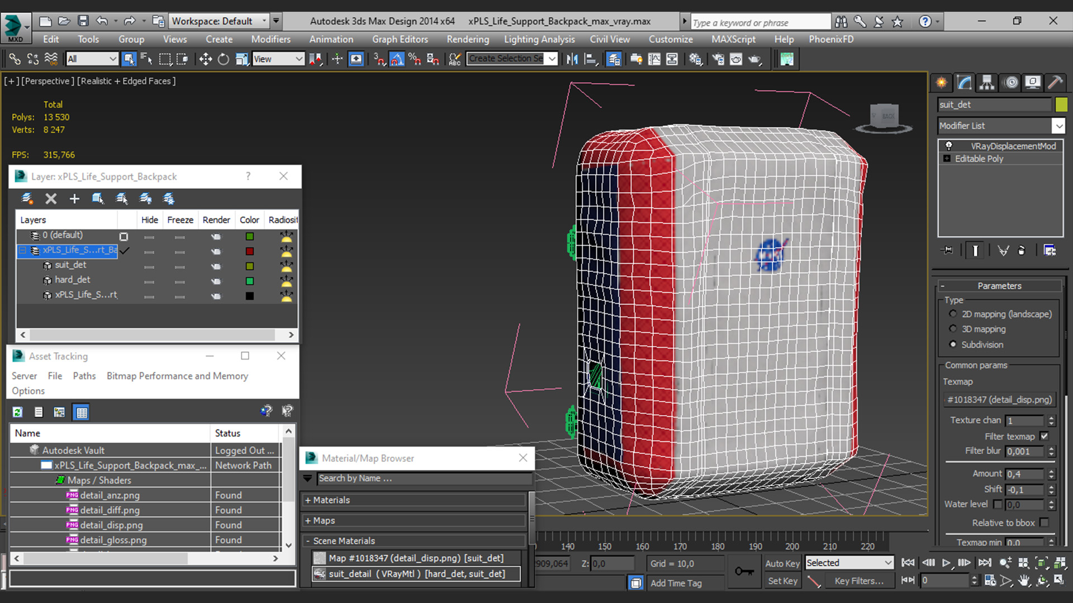Add selected objects to layer plus icon

(x=74, y=199)
